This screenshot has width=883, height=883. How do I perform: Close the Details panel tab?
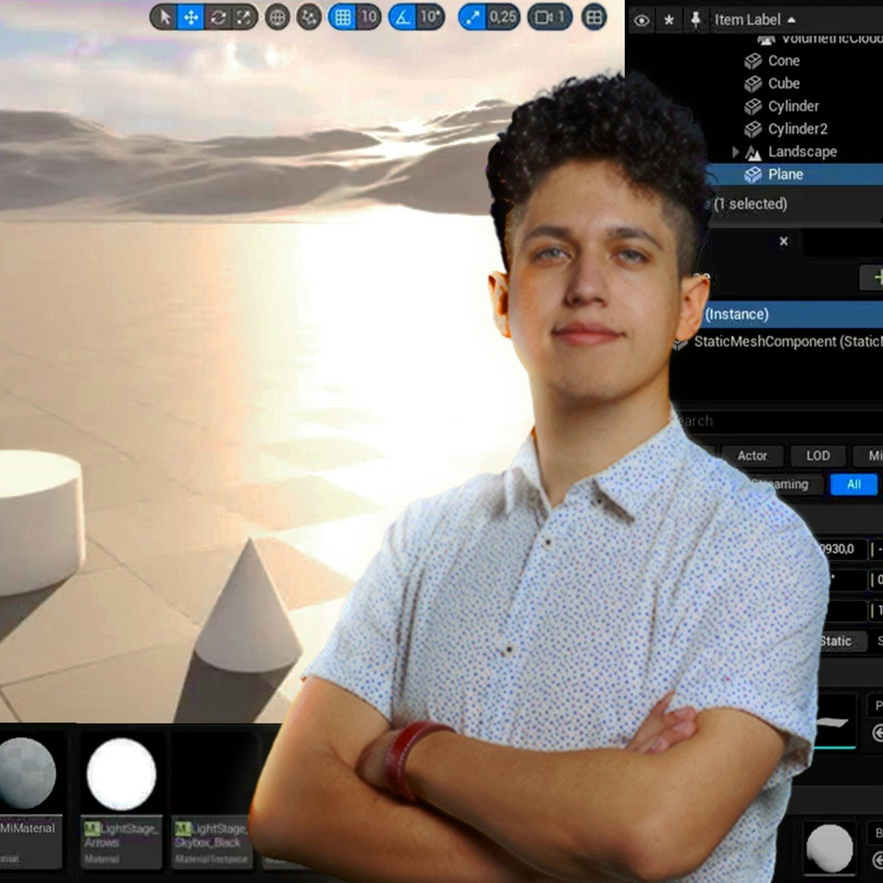click(784, 241)
